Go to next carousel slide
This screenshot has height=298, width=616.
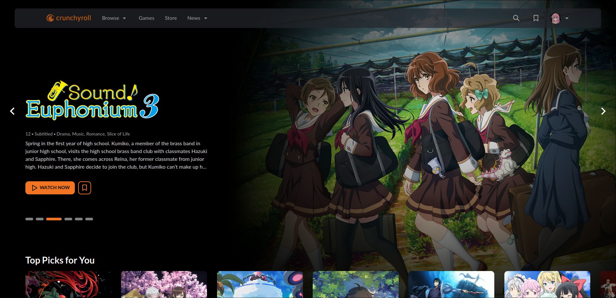click(x=603, y=111)
